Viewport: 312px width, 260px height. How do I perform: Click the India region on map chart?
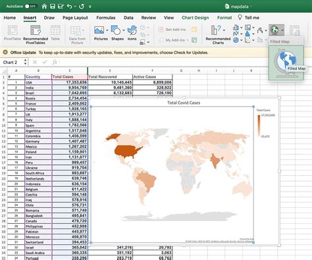[x=215, y=161]
